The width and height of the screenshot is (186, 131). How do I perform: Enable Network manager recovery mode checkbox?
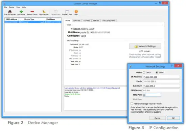click(x=132, y=104)
